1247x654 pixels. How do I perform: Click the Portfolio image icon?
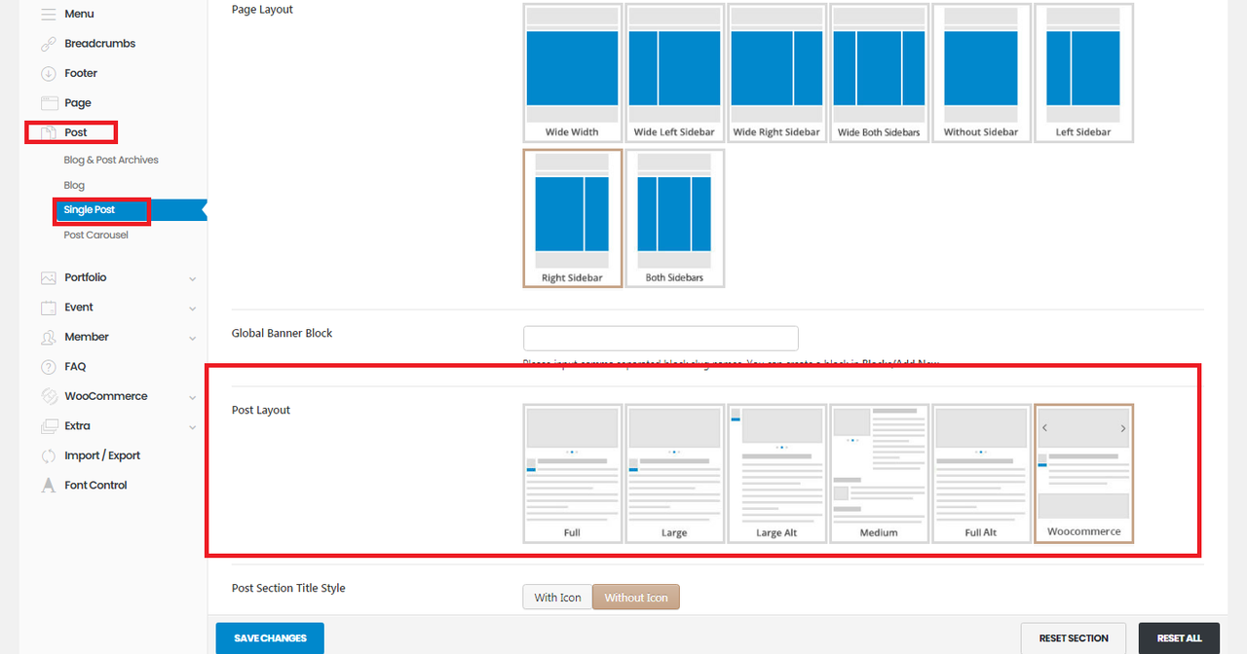(49, 278)
